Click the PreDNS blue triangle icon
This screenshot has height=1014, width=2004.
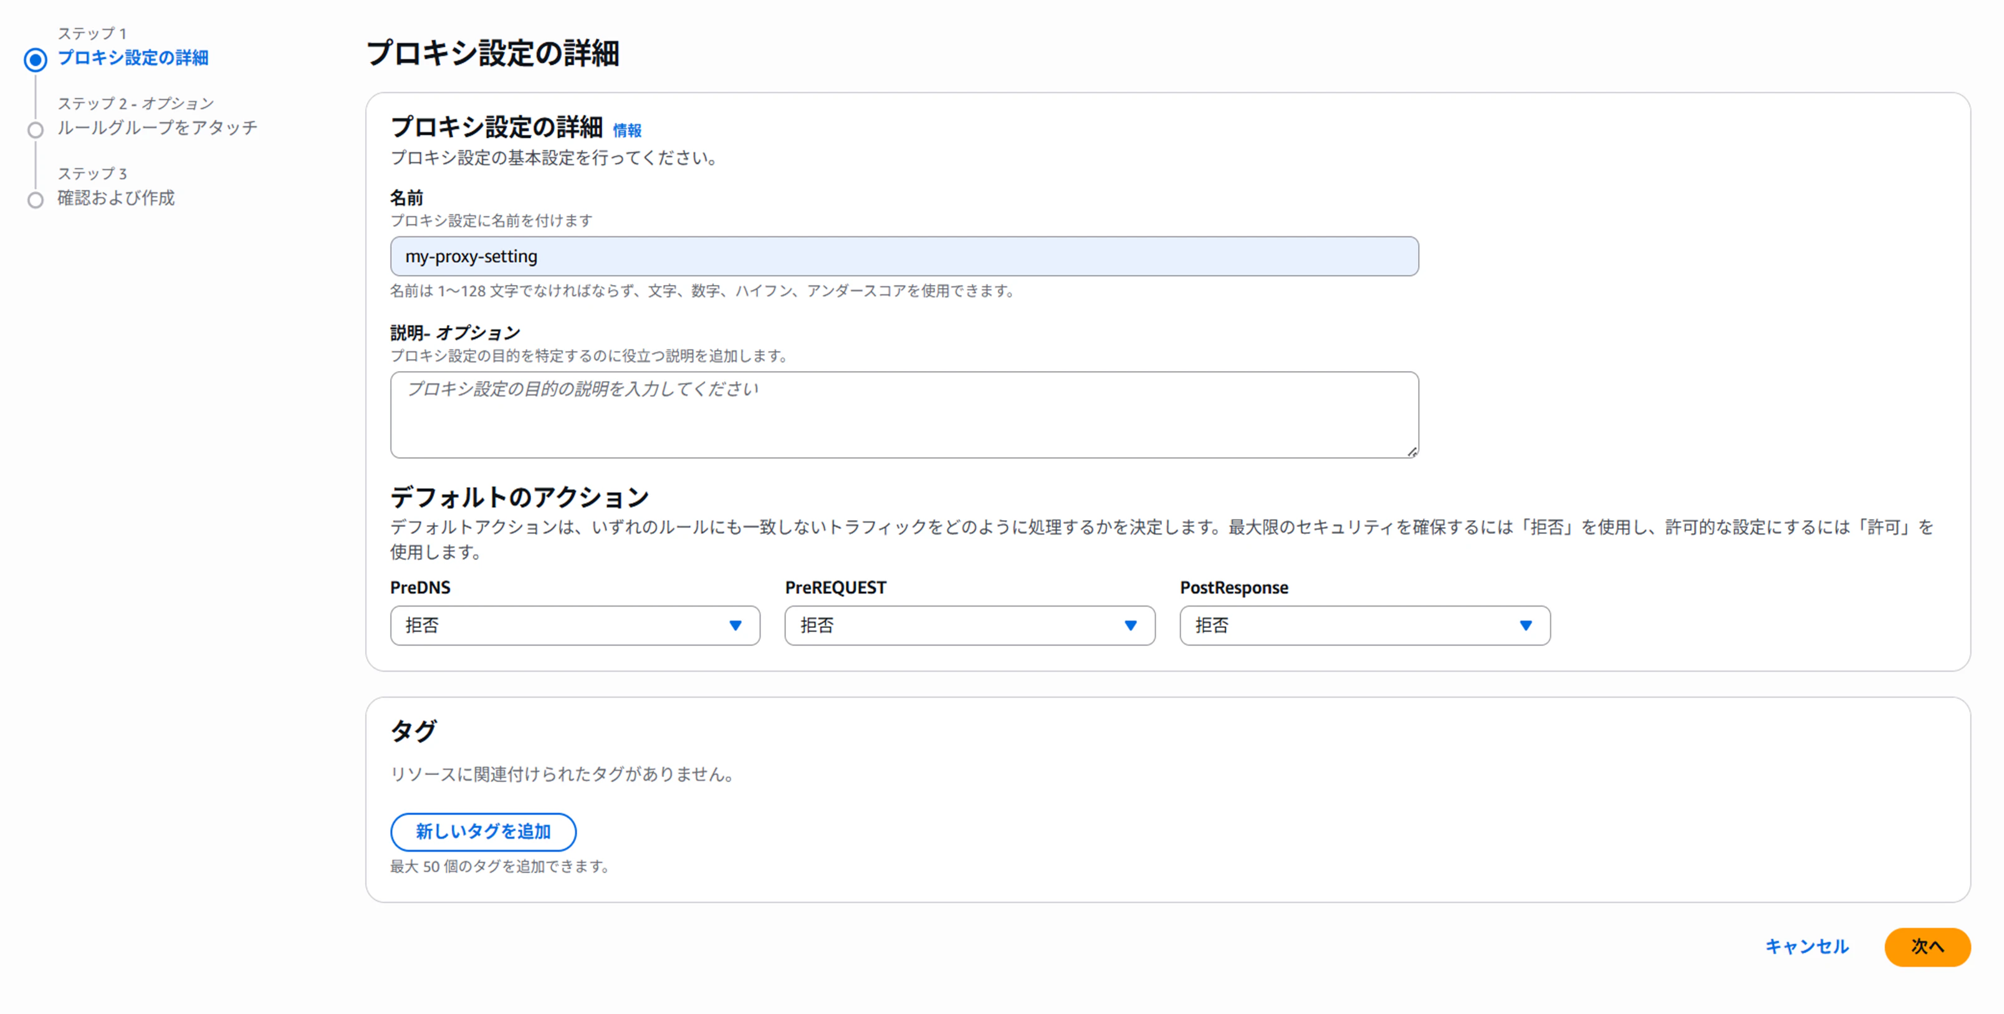coord(735,625)
